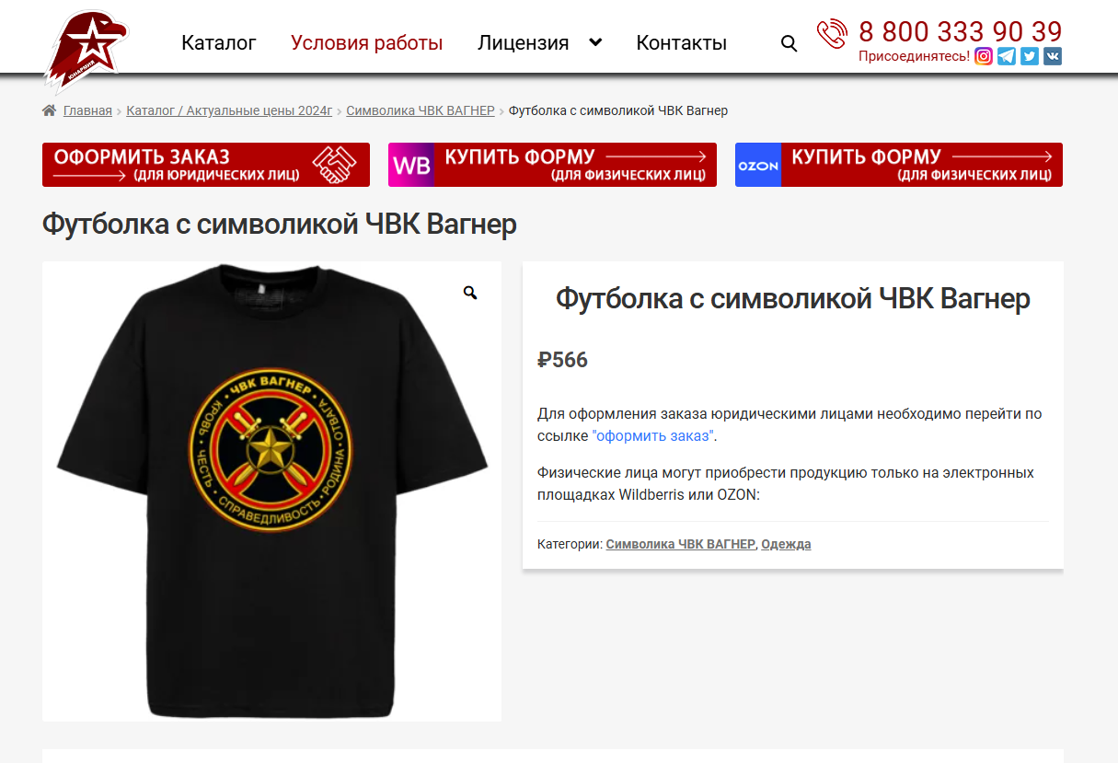Screen dimensions: 1118x763
Task: Open Условия работы menu item
Action: [367, 42]
